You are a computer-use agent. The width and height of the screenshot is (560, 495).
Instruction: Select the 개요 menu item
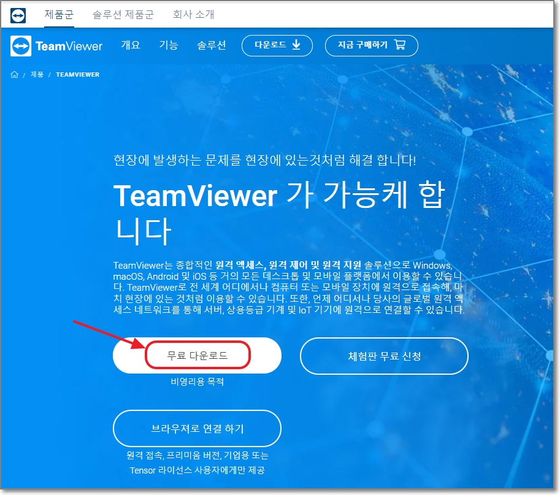(131, 45)
